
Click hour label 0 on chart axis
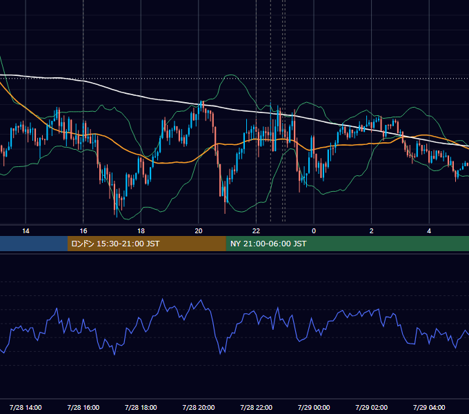(x=314, y=231)
